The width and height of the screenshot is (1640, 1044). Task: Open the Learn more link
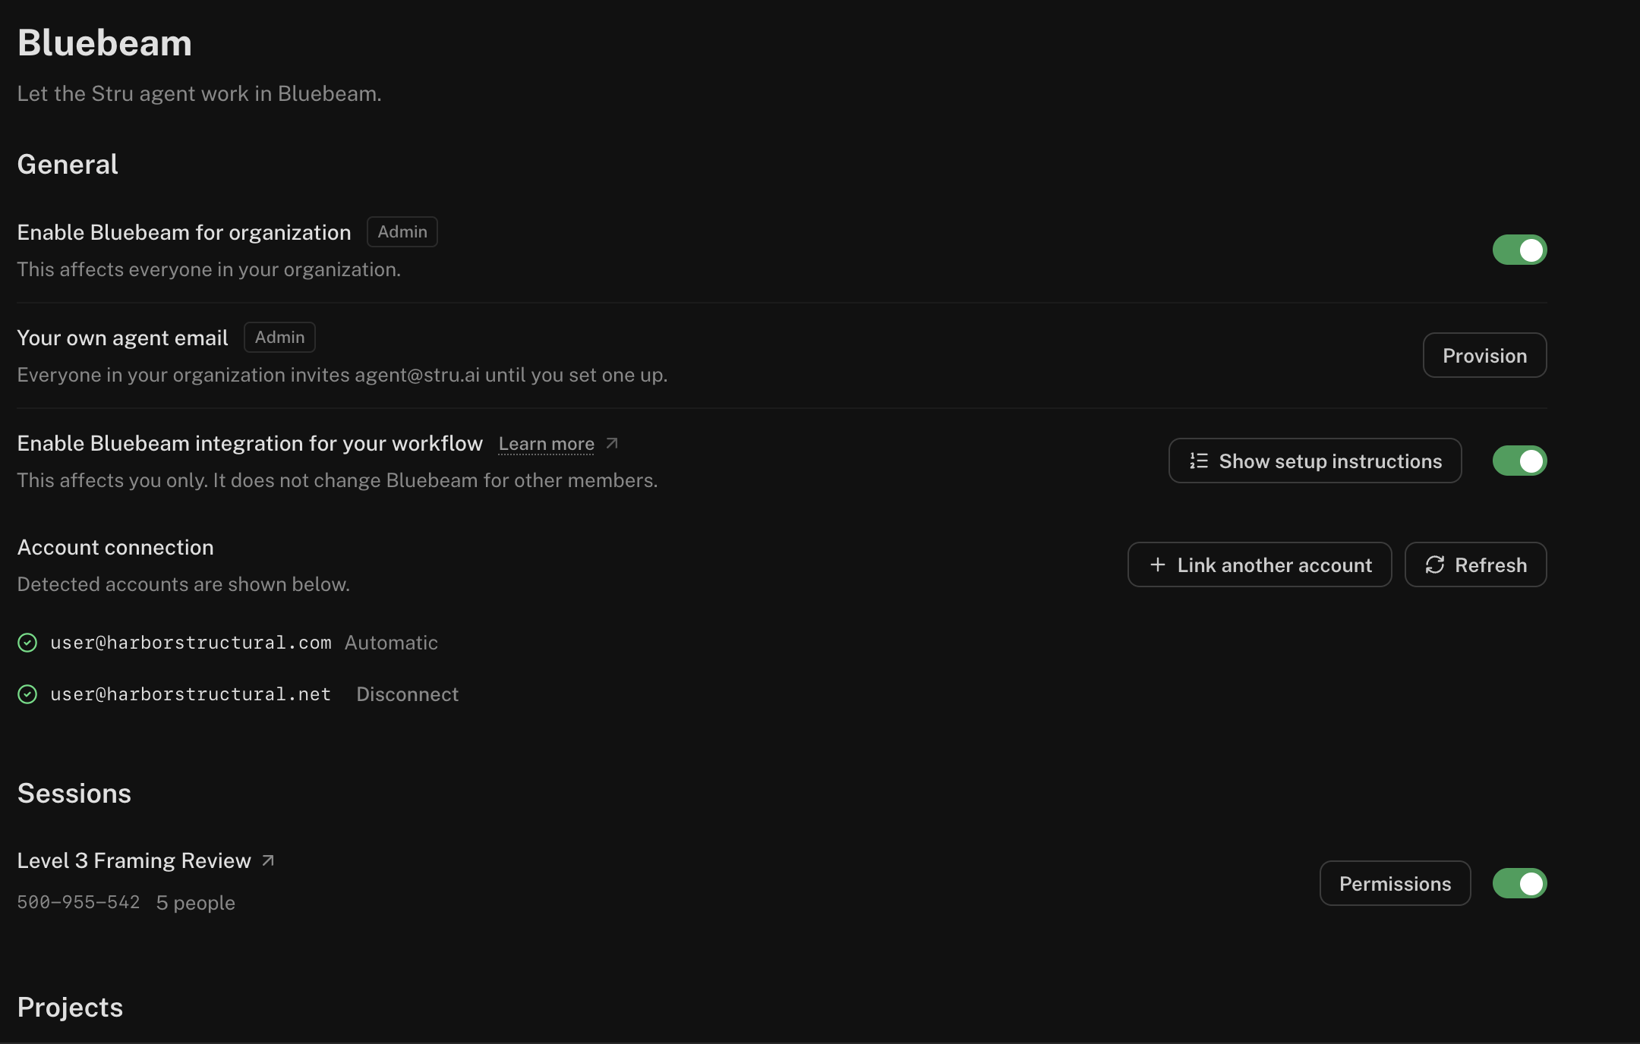[x=546, y=444]
